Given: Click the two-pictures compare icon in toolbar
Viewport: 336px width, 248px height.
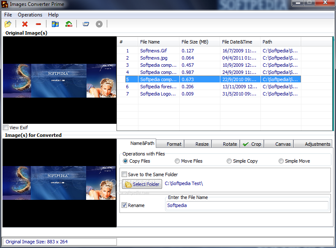Looking at the screenshot, I should (55, 24).
